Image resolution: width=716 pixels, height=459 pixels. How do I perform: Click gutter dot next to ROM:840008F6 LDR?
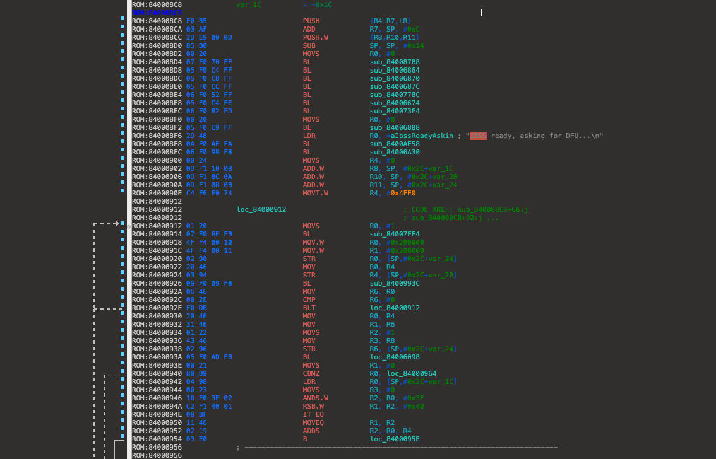(x=122, y=136)
